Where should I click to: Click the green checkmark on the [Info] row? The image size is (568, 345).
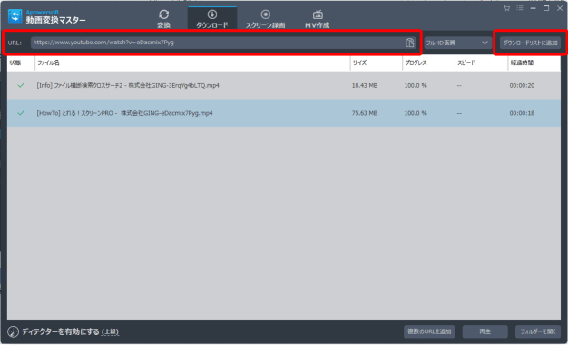point(21,85)
